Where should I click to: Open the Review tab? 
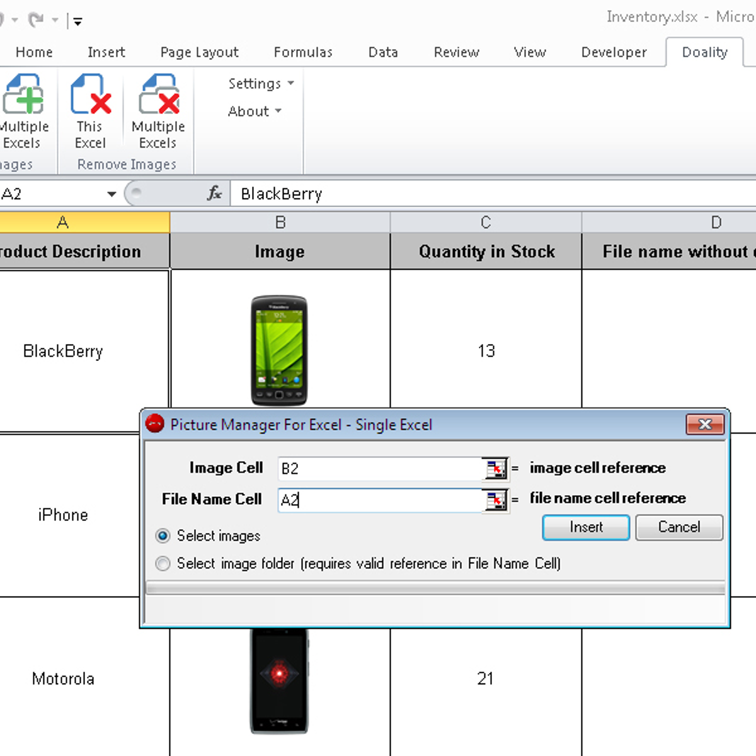coord(456,52)
